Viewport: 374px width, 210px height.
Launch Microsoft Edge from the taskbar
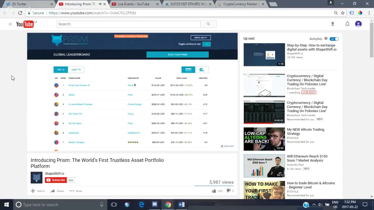tap(141, 205)
